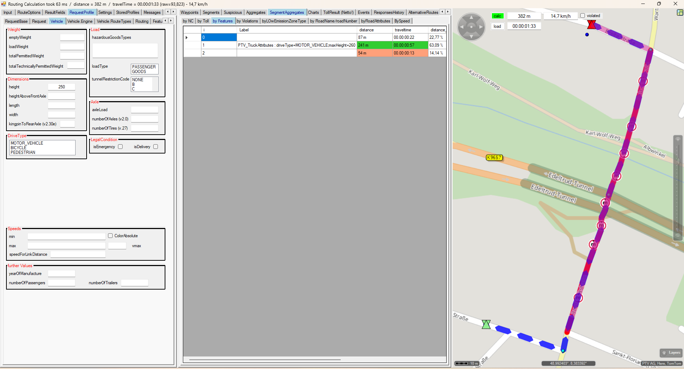Click the map zoom-out minus button
Screen dimensions: 684x369
[x=678, y=235]
